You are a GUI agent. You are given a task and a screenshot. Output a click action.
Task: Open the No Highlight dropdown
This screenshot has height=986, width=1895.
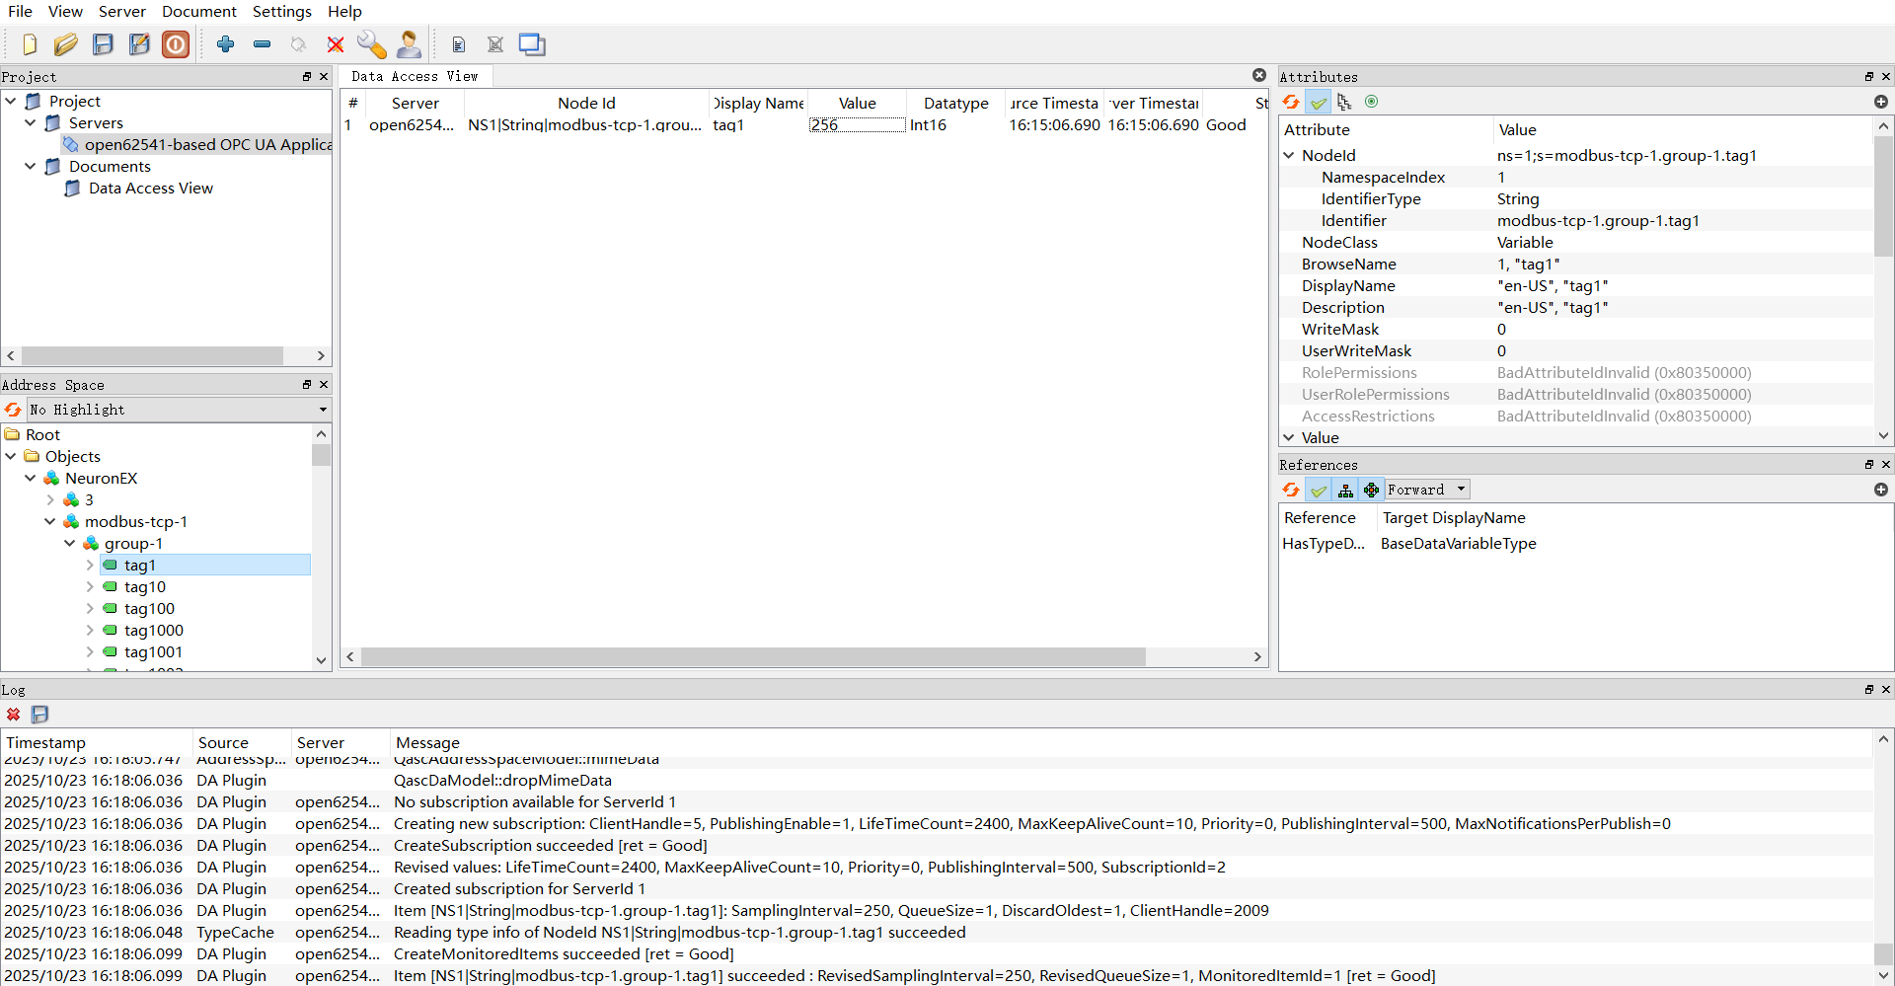pyautogui.click(x=178, y=410)
